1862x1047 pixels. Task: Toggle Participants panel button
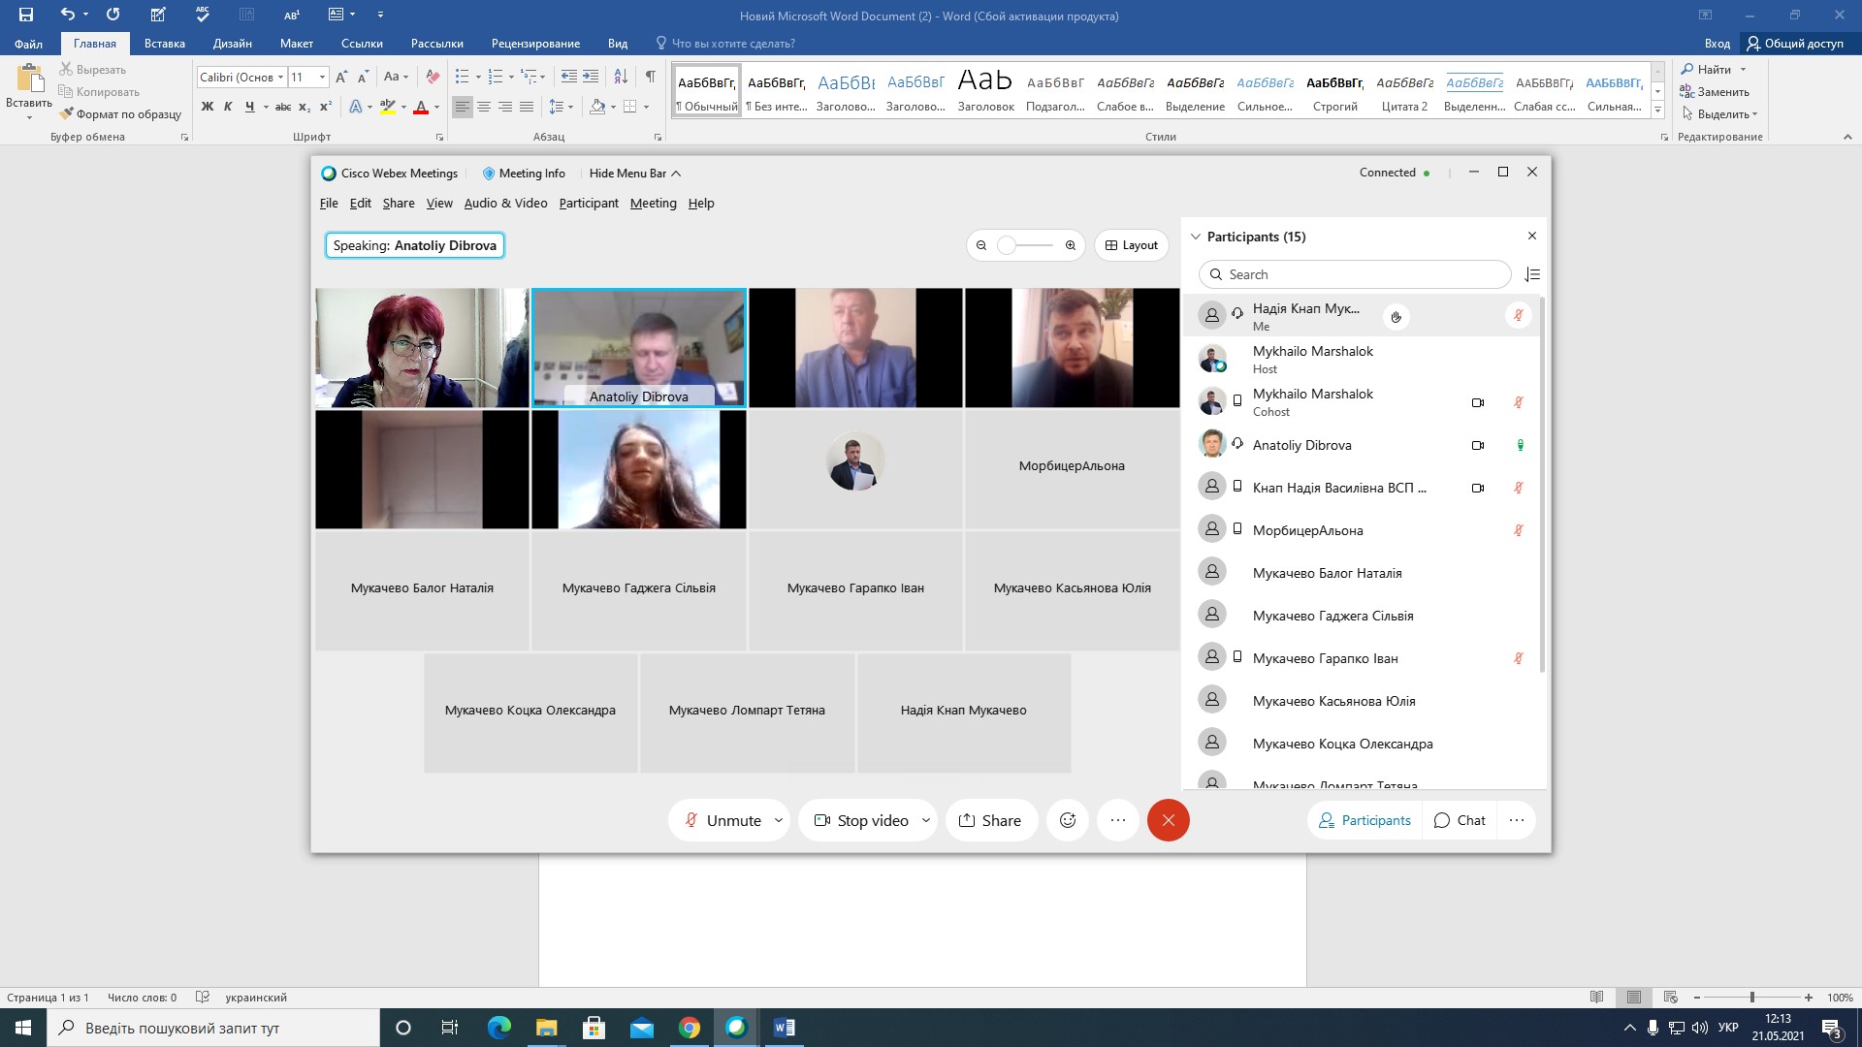point(1364,820)
